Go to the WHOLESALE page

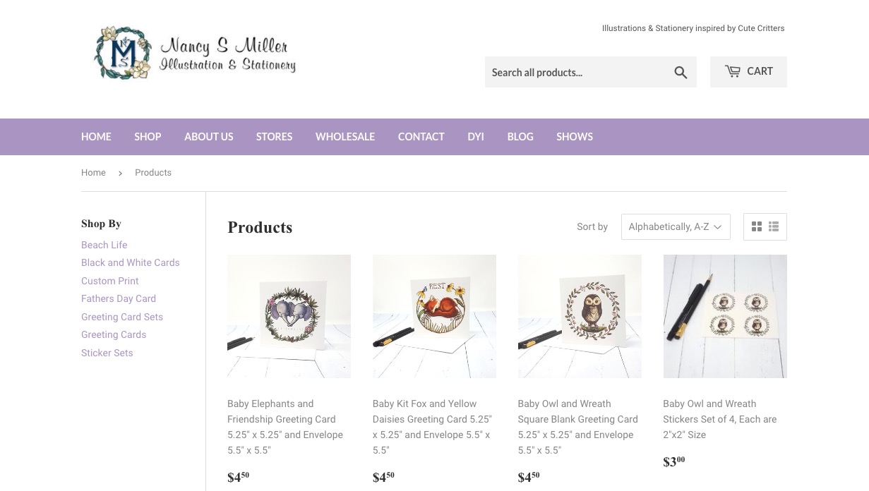point(345,137)
